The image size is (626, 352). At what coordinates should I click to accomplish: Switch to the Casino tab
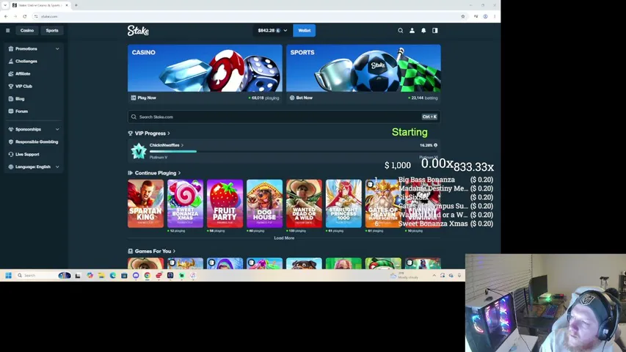pyautogui.click(x=27, y=30)
